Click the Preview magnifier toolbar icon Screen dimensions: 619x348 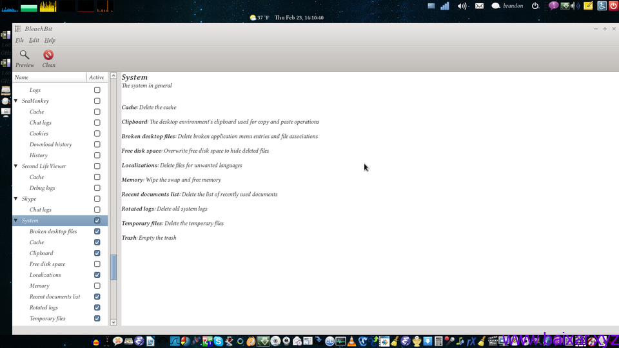[25, 55]
